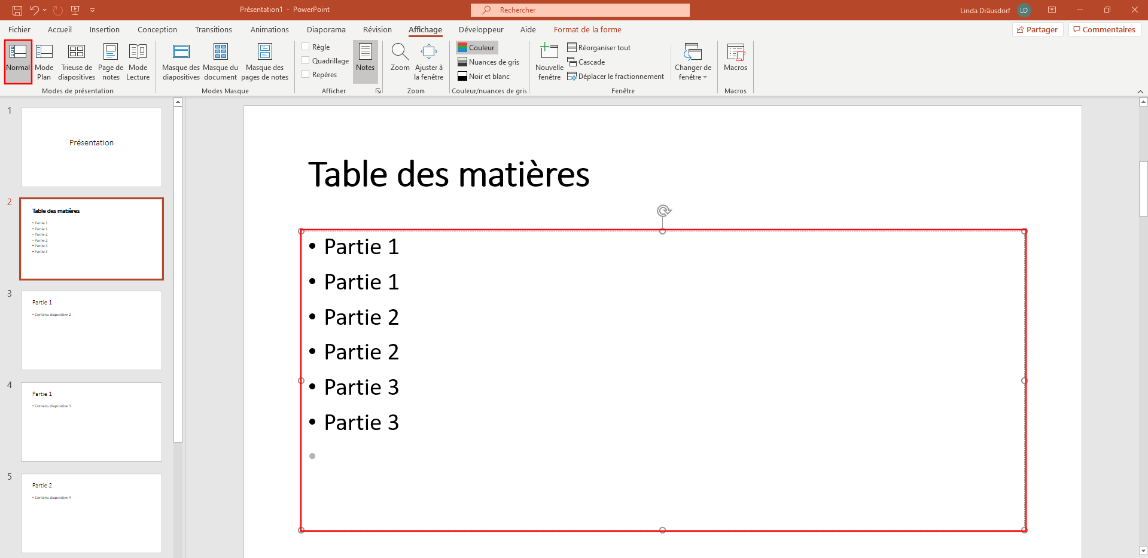Click the first Partie 1 bullet
1148x558 pixels.
point(361,246)
